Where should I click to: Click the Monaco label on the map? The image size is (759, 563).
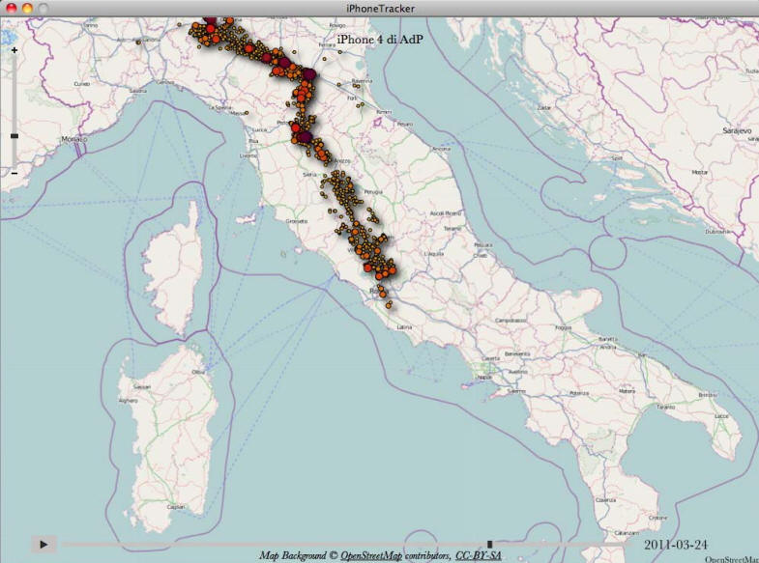(x=74, y=139)
